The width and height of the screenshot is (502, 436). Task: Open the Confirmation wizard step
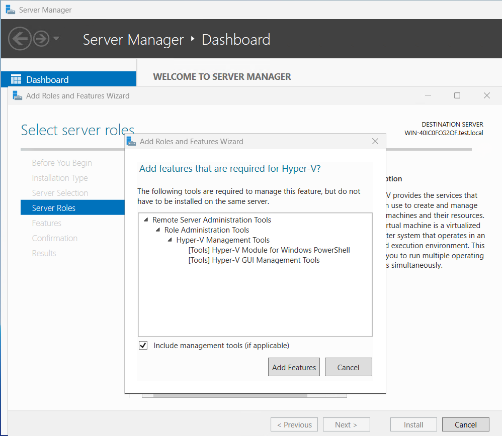54,238
